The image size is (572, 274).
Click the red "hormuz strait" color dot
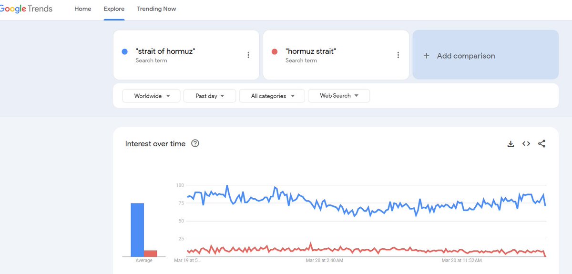point(275,51)
